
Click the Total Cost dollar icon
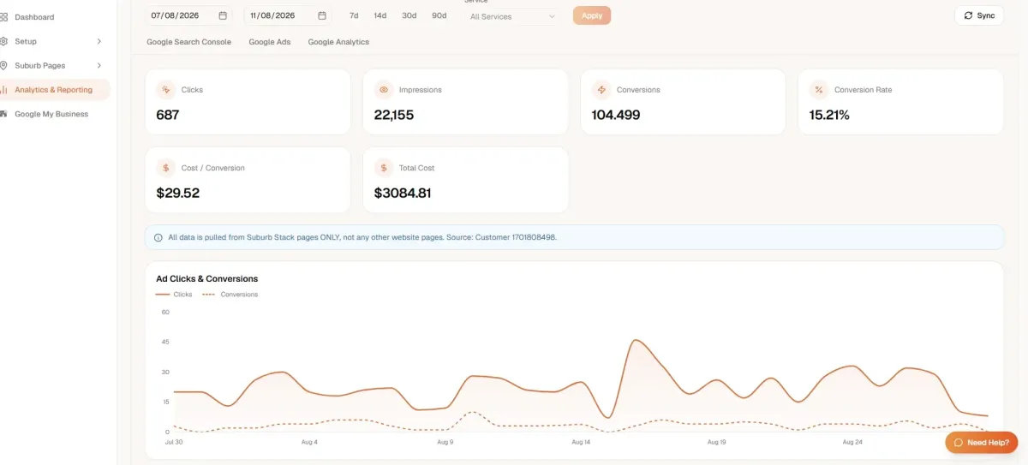click(384, 168)
